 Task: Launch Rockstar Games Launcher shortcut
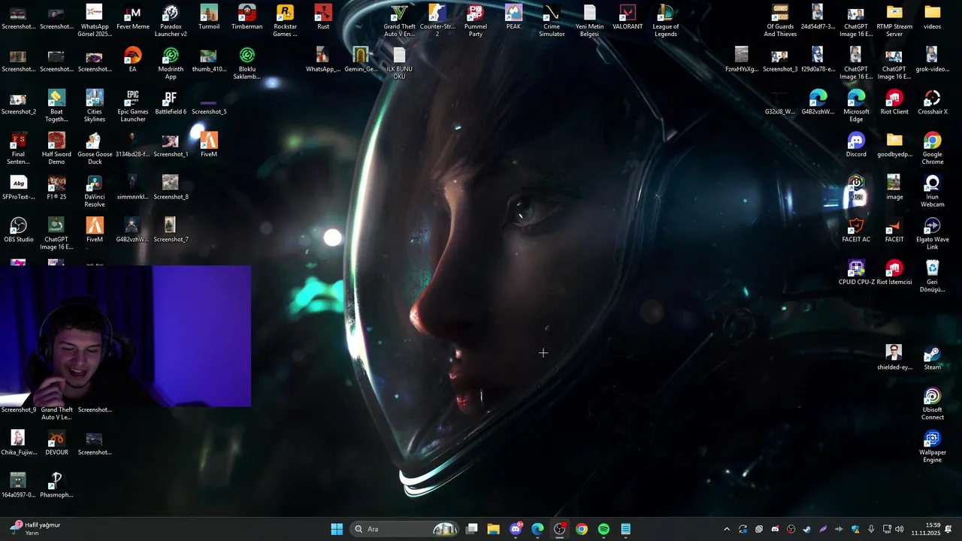[285, 21]
